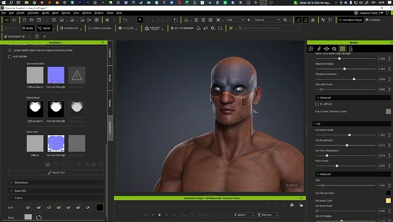Click the flag icon in top toolbar
Viewport: 393px width, 222px height.
330,20
